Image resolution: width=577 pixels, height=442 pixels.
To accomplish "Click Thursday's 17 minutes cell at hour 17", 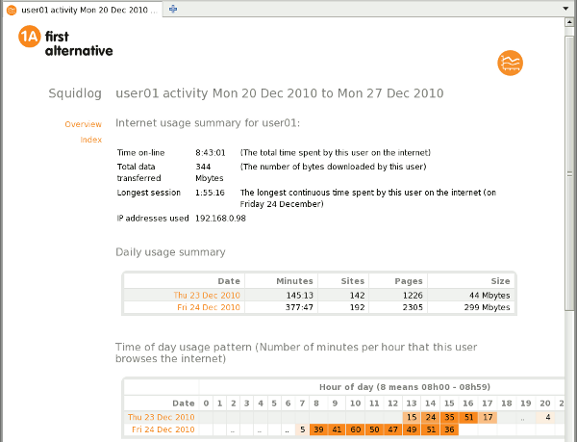I will 488,417.
